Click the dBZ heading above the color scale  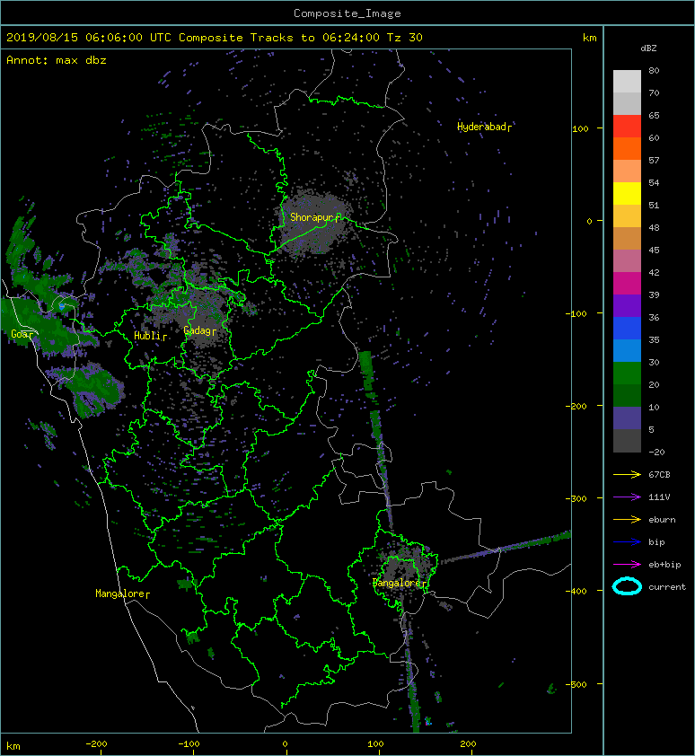point(648,48)
